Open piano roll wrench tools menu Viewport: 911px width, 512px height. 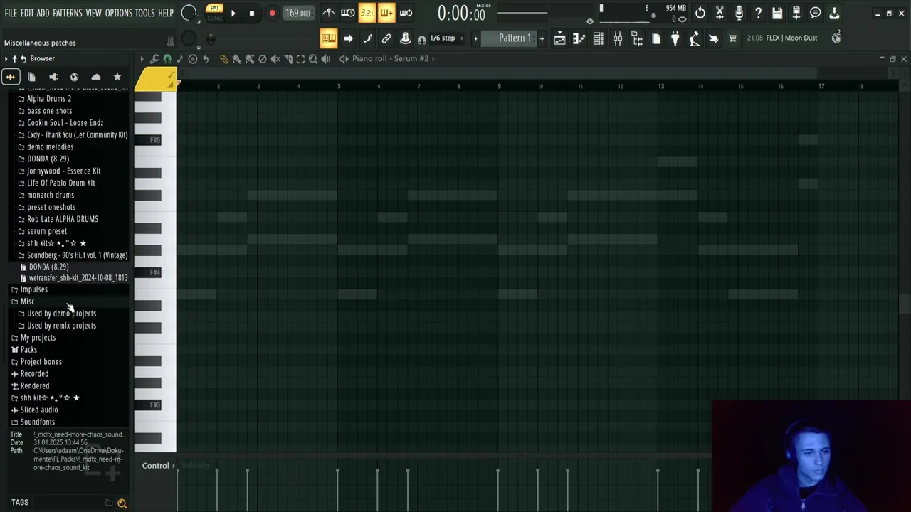click(x=154, y=59)
